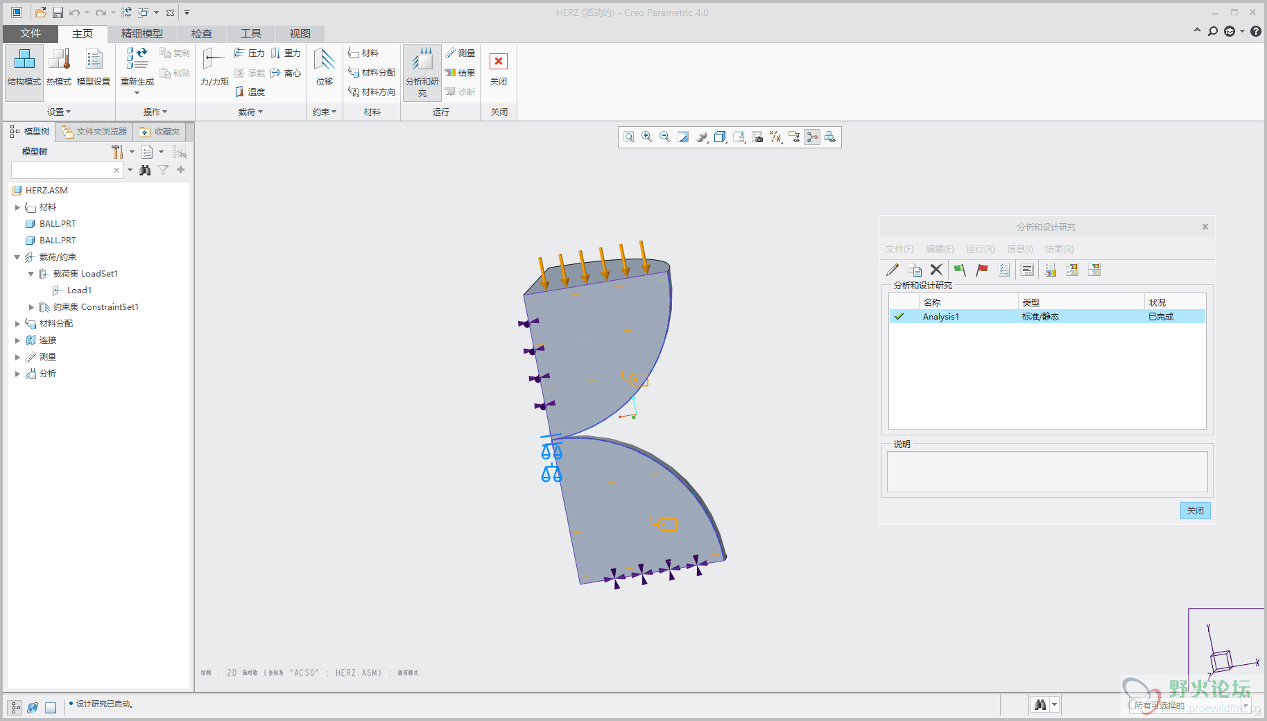Stop run with red flag icon
The image size is (1267, 721).
point(982,270)
